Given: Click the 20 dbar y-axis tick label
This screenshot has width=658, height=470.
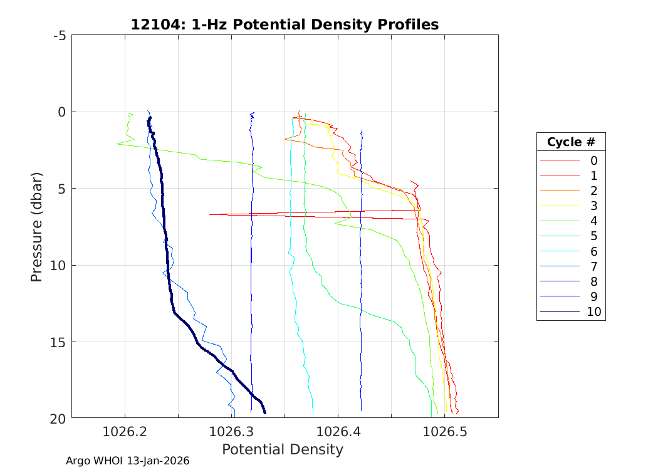Looking at the screenshot, I should point(58,419).
